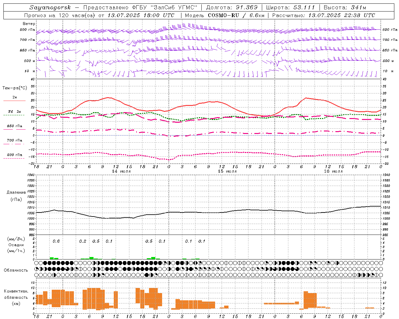Image resolution: width=399 pixels, height=319 pixels.
Task: Click the (мм/3ч.) precipitation unit label
Action: coord(16,239)
